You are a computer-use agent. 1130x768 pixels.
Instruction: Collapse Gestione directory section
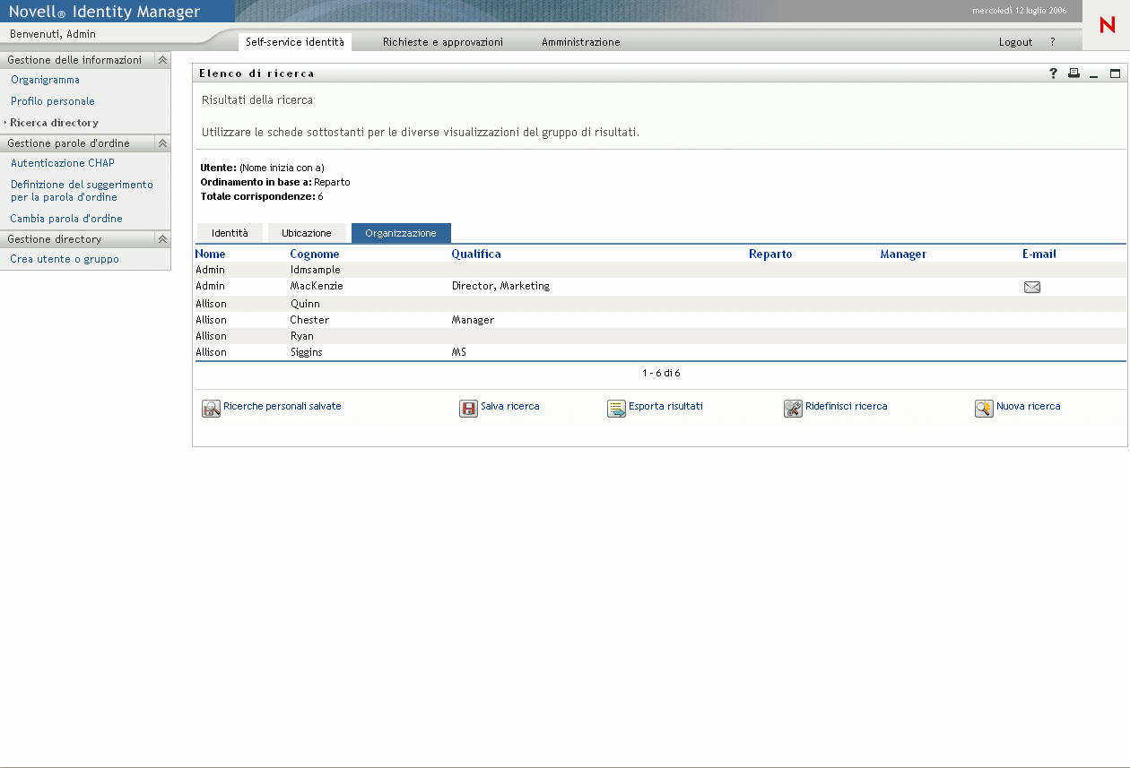[162, 239]
